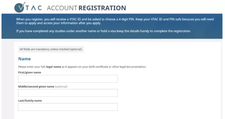
Task: Click the word ACCOUNT in the header
Action: 62,8
